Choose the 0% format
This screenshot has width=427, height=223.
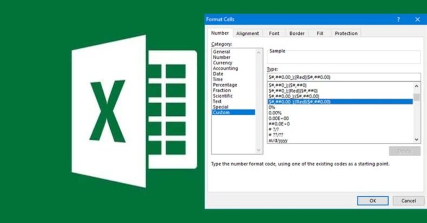click(340, 107)
